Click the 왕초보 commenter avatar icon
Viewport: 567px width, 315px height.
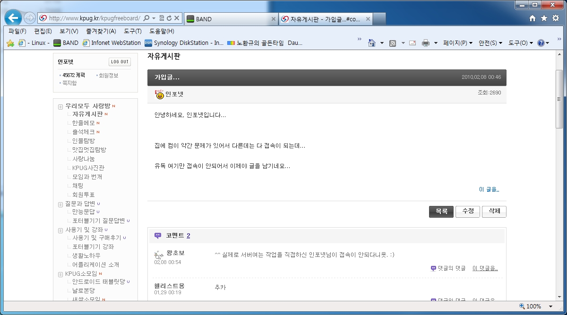[159, 255]
